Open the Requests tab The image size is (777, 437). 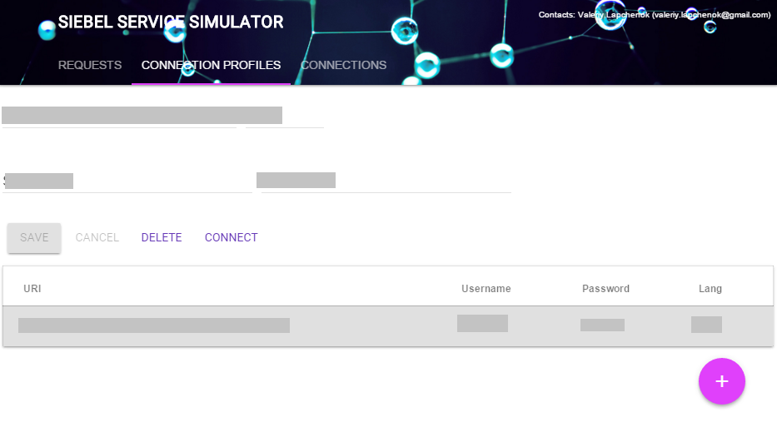(x=90, y=65)
